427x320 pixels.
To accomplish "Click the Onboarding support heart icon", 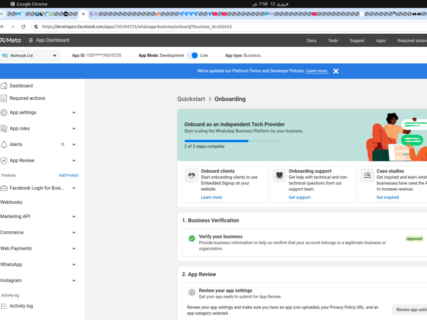I will click(279, 176).
